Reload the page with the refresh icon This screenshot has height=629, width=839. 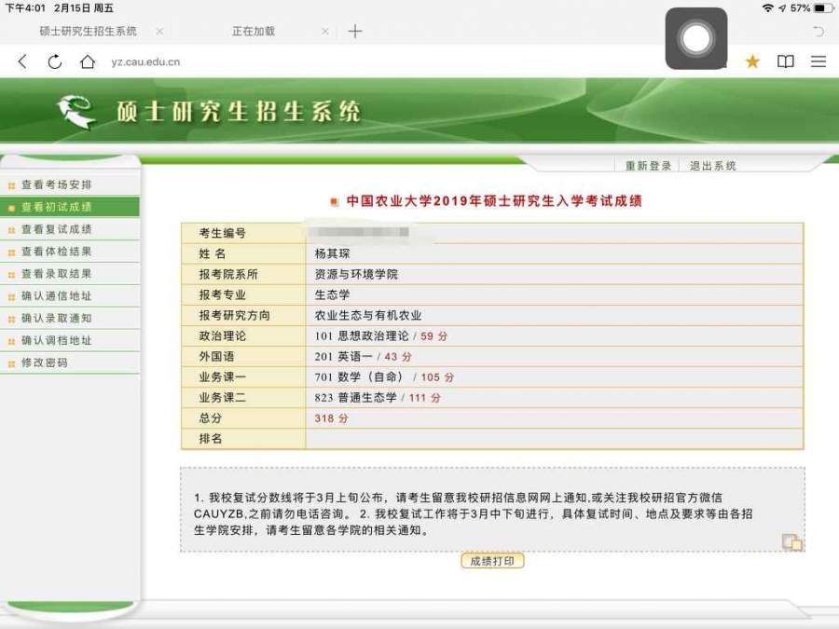55,62
